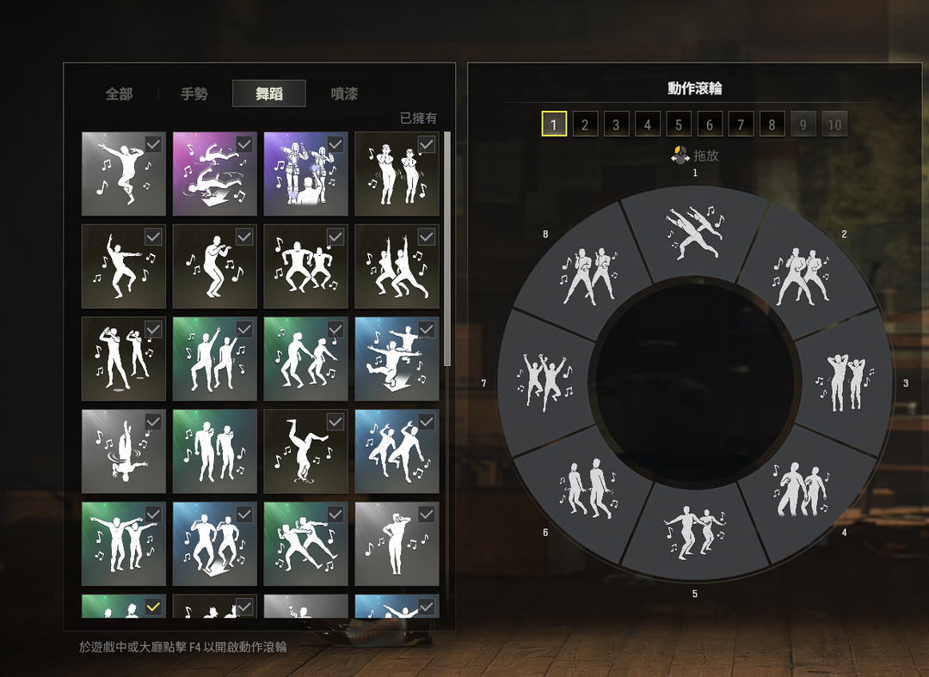Select emote wheel preset 5

point(679,125)
